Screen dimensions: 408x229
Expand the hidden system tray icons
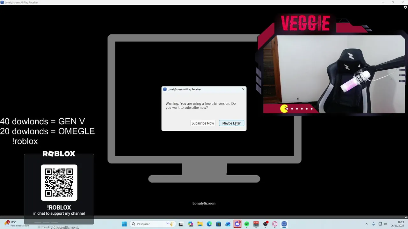367,224
